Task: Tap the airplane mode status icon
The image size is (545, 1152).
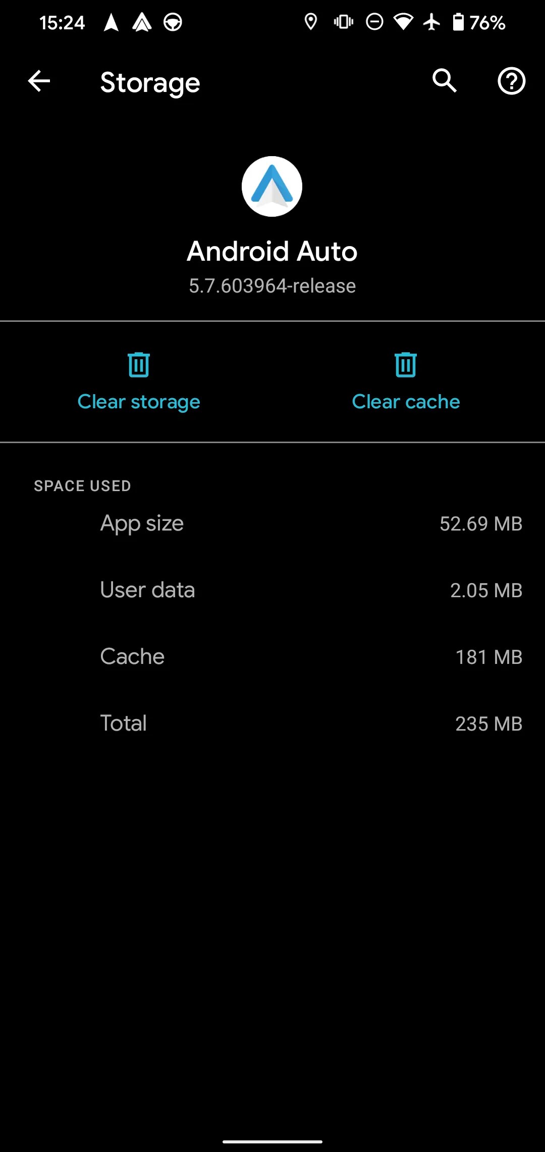Action: (x=431, y=22)
